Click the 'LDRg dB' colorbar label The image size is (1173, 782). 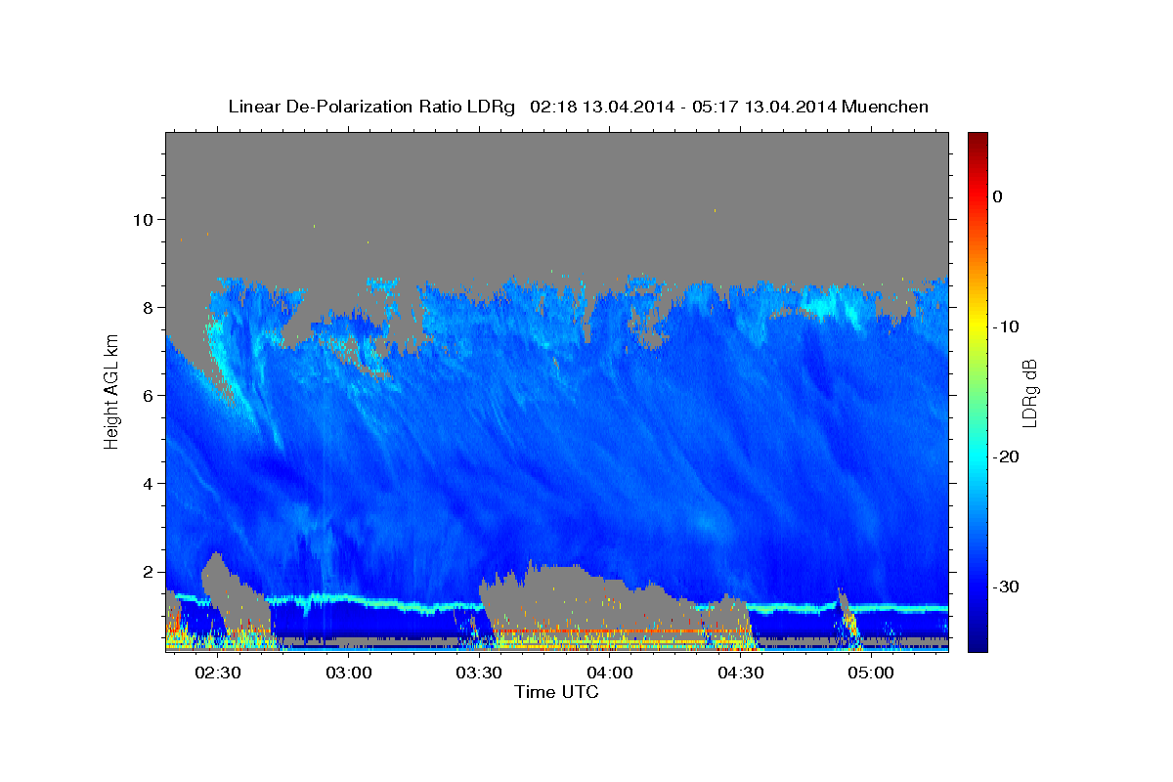pos(1029,393)
